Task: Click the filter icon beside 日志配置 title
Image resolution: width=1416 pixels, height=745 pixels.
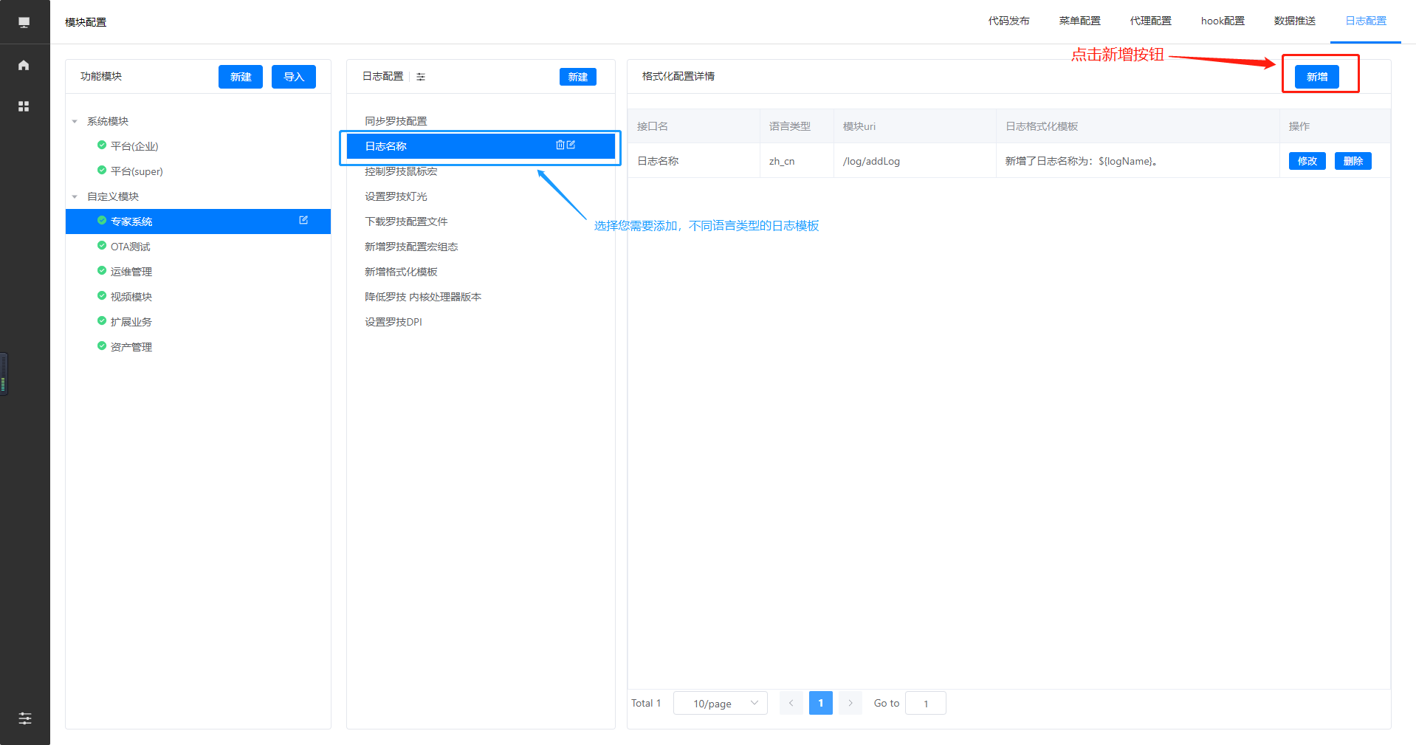Action: [x=421, y=77]
